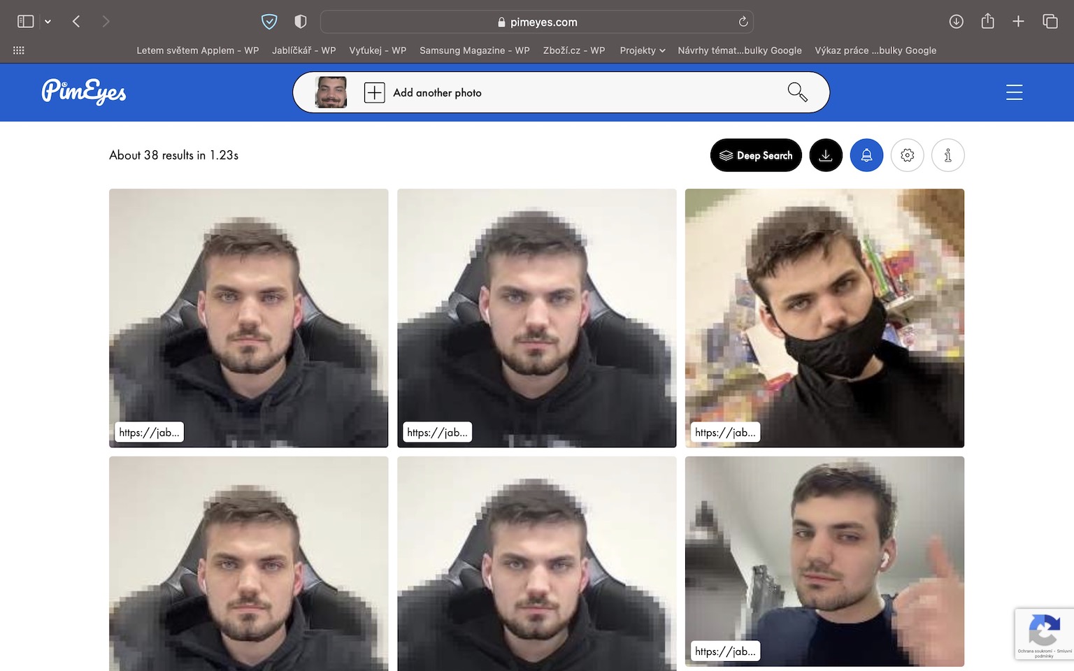Open the result showing a black face mask

click(x=825, y=318)
